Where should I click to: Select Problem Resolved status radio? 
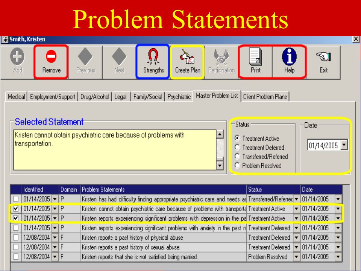[x=237, y=165]
